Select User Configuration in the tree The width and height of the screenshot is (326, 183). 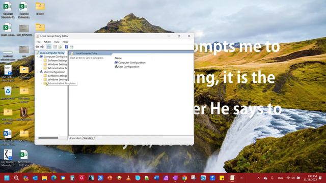pyautogui.click(x=55, y=72)
